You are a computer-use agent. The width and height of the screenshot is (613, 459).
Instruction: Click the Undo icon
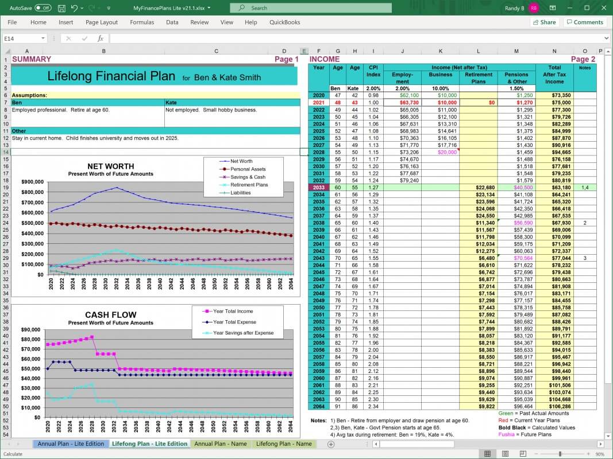click(74, 8)
